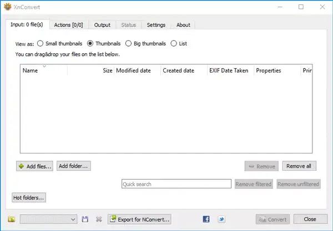Click the Convert button
Viewport: 333px width, 231px height.
point(273,219)
